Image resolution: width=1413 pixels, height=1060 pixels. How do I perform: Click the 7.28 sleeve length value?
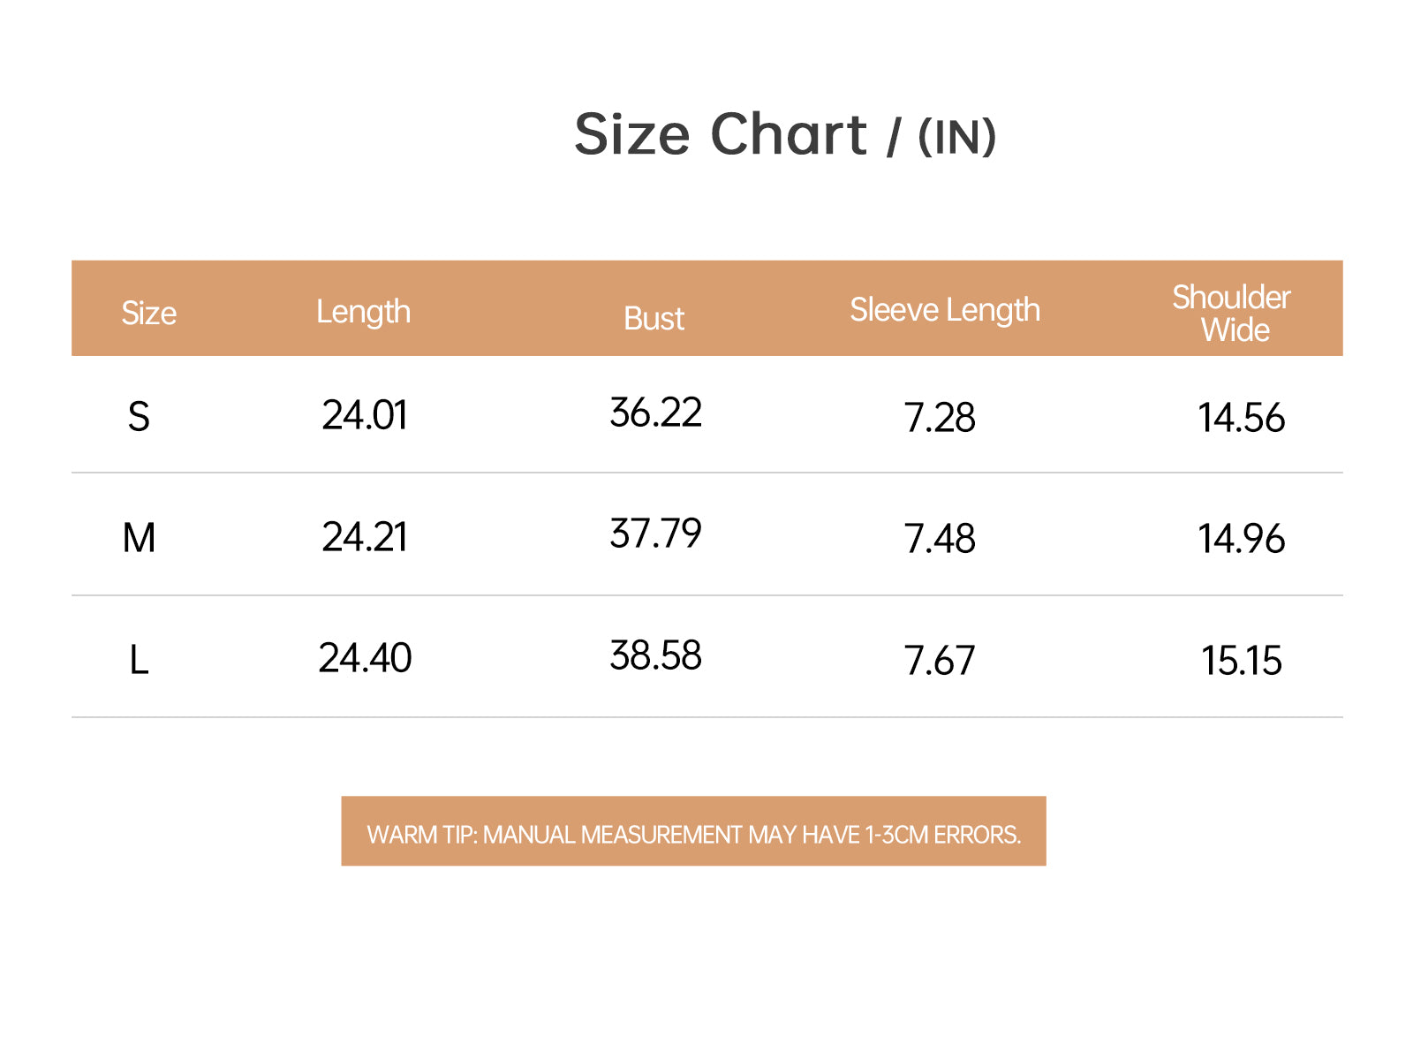coord(940,417)
